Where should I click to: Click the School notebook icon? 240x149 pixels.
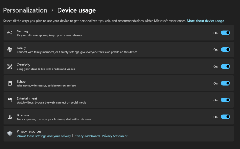(10, 83)
